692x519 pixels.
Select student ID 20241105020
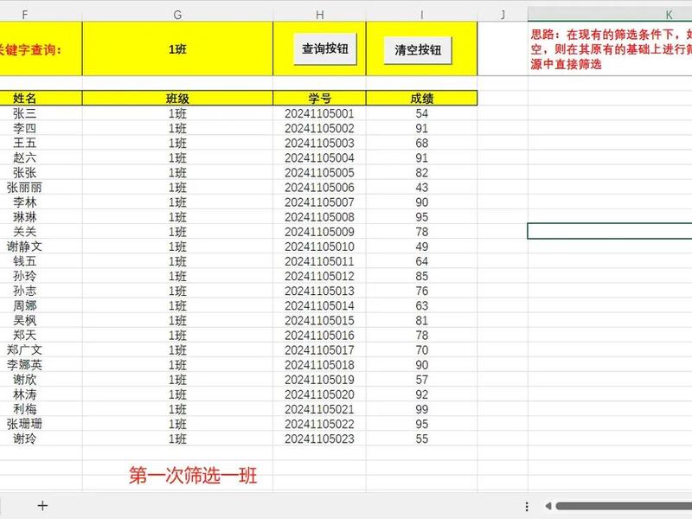[x=319, y=394]
